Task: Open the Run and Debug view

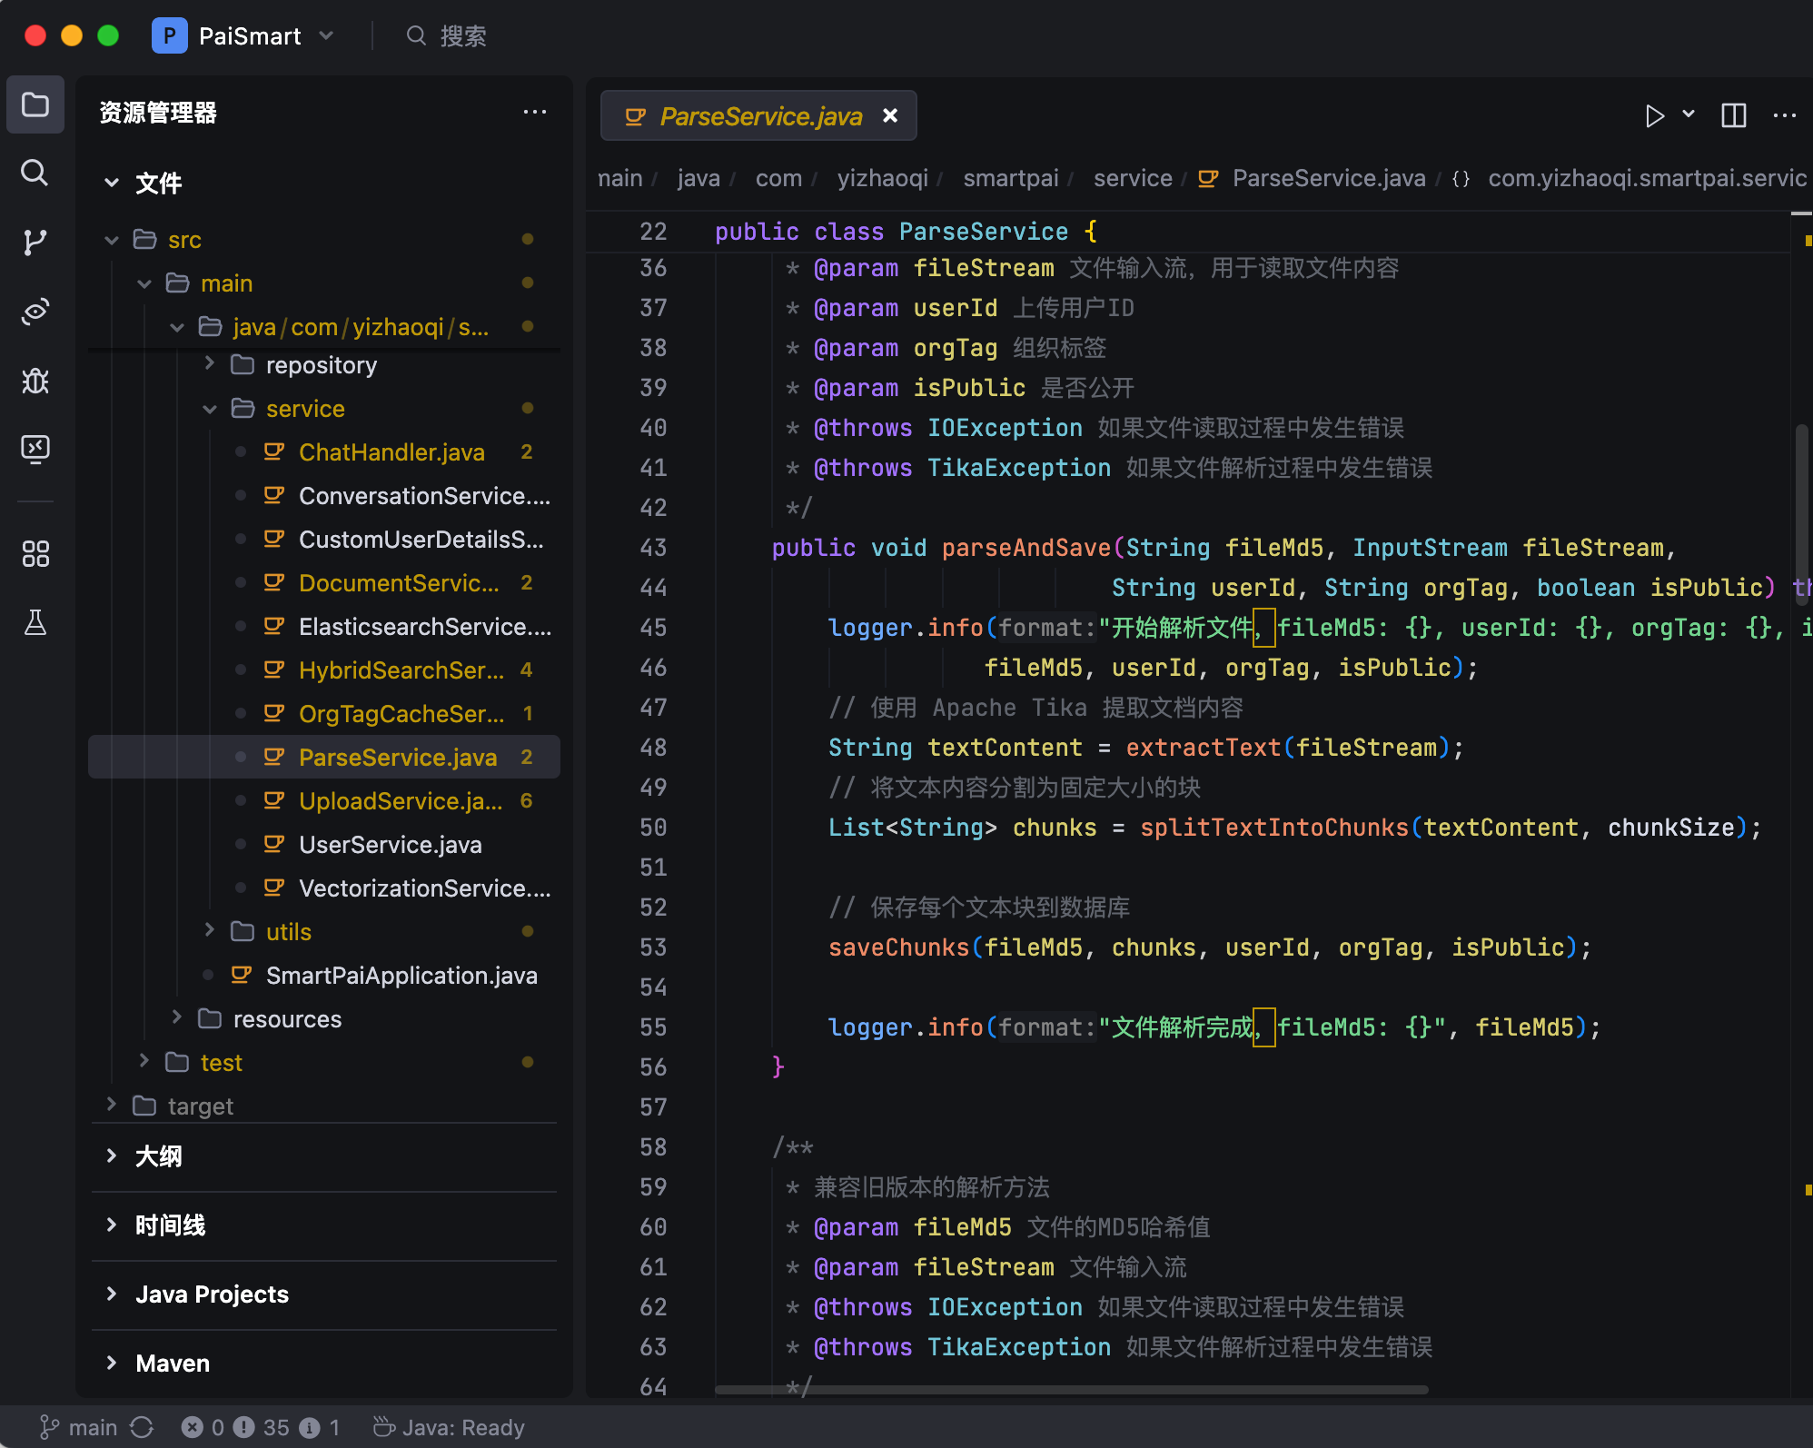Action: pyautogui.click(x=35, y=381)
